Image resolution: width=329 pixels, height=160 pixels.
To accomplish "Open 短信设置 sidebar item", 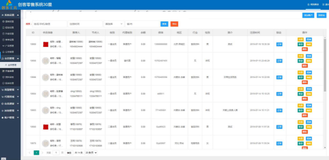I will point(10,27).
